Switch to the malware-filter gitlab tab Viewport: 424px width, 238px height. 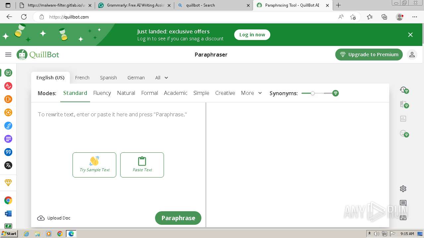(56, 5)
